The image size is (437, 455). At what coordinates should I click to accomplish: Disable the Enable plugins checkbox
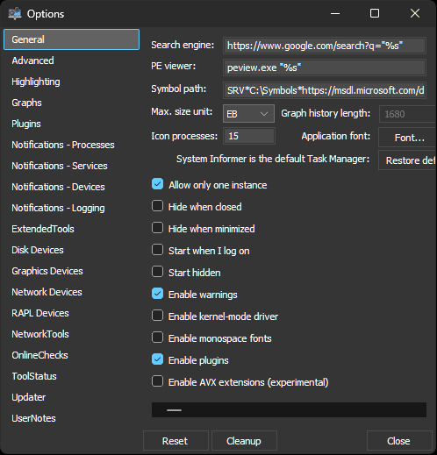[157, 359]
